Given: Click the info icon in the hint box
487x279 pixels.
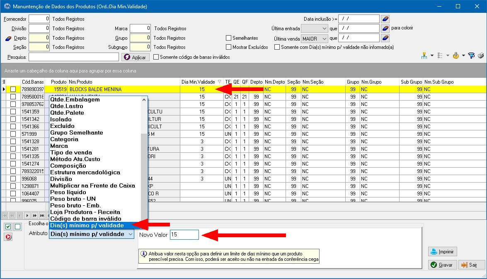Looking at the screenshot, I should 143,254.
